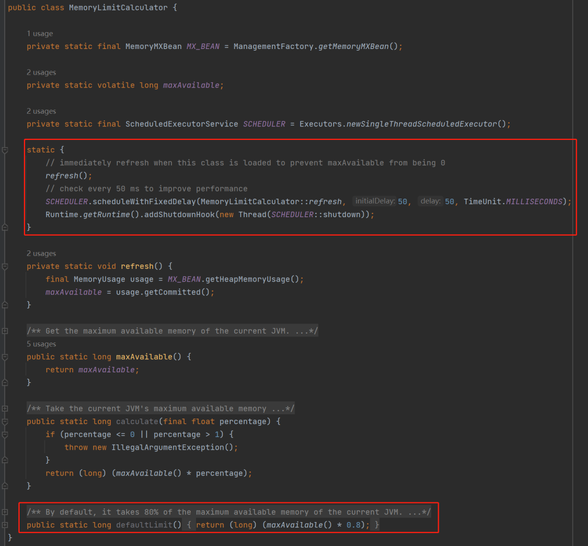588x546 pixels.
Task: Click TimeUnit.MILLISECONDS constant
Action: point(513,202)
